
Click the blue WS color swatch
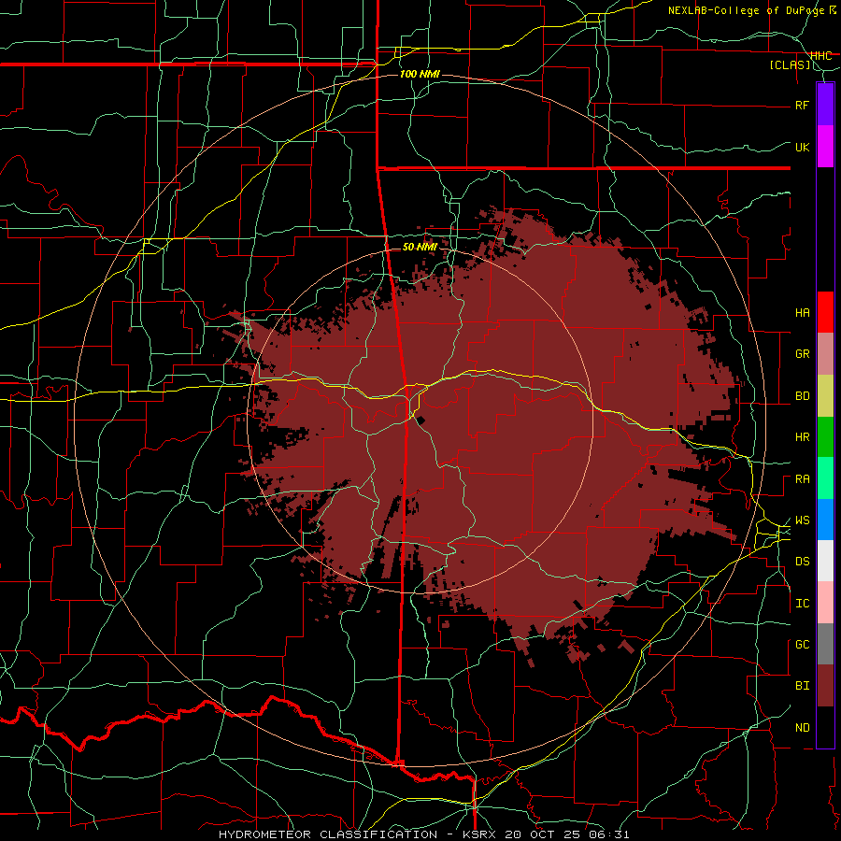point(825,520)
